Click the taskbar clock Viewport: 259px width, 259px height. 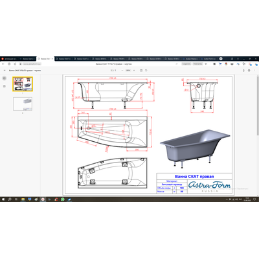click(247, 199)
